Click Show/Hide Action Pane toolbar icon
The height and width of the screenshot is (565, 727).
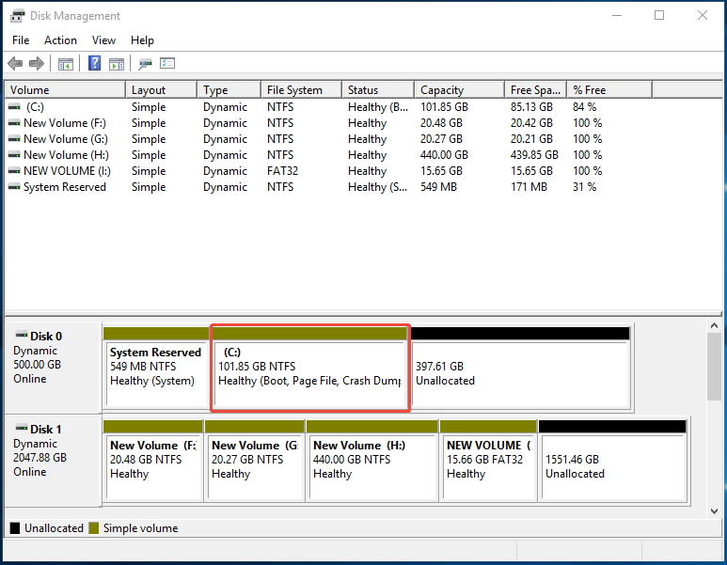pyautogui.click(x=116, y=64)
